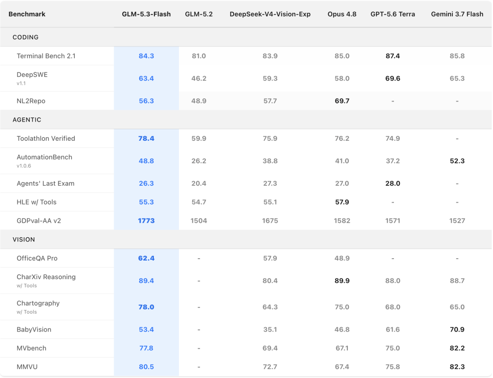Click the 55.3 HLE w/ Tools score
Screen dimensions: 493x378
click(146, 202)
